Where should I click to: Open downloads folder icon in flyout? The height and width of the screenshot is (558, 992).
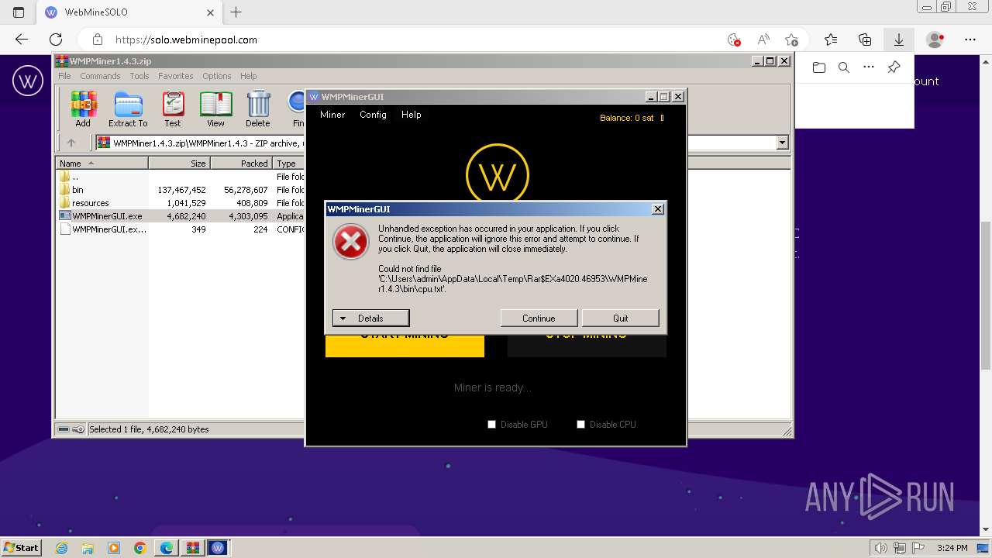[819, 67]
